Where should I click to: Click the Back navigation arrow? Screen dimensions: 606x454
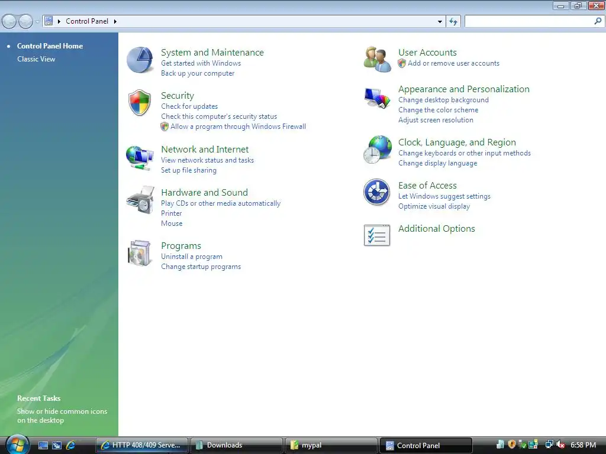(9, 21)
